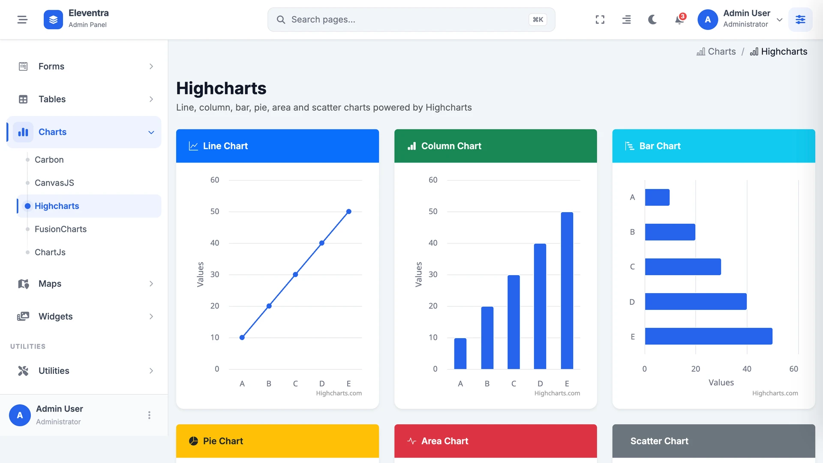Click the Charts bar-graph sidebar icon
This screenshot has width=823, height=463.
click(x=23, y=132)
